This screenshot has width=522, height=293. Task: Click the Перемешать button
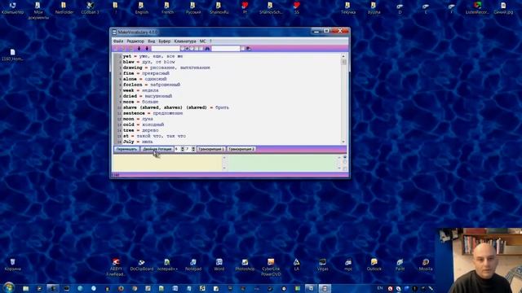pos(126,149)
